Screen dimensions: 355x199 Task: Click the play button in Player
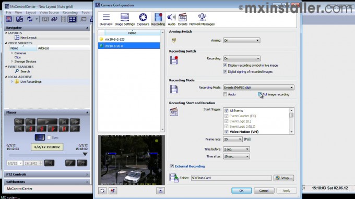[47, 122]
